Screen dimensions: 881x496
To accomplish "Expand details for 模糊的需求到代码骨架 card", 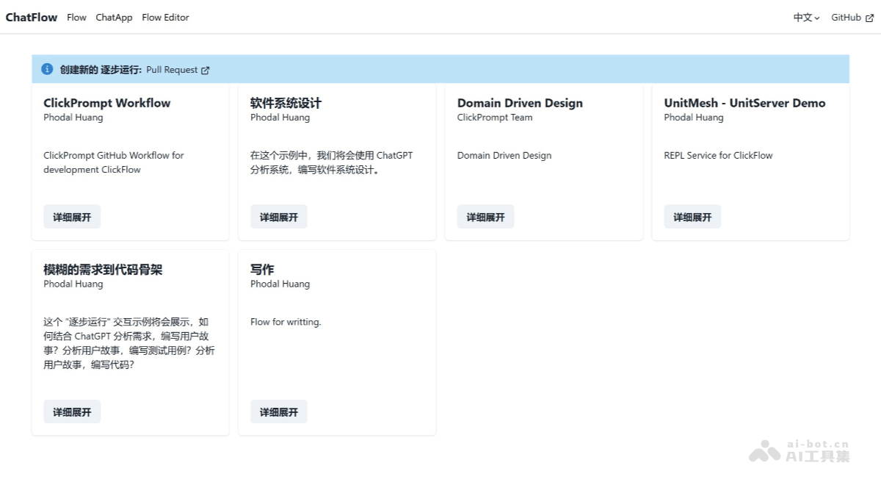I will pos(72,412).
